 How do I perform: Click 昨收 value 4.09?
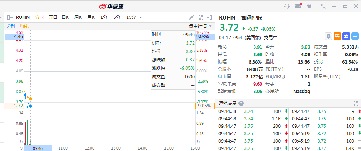point(306,54)
